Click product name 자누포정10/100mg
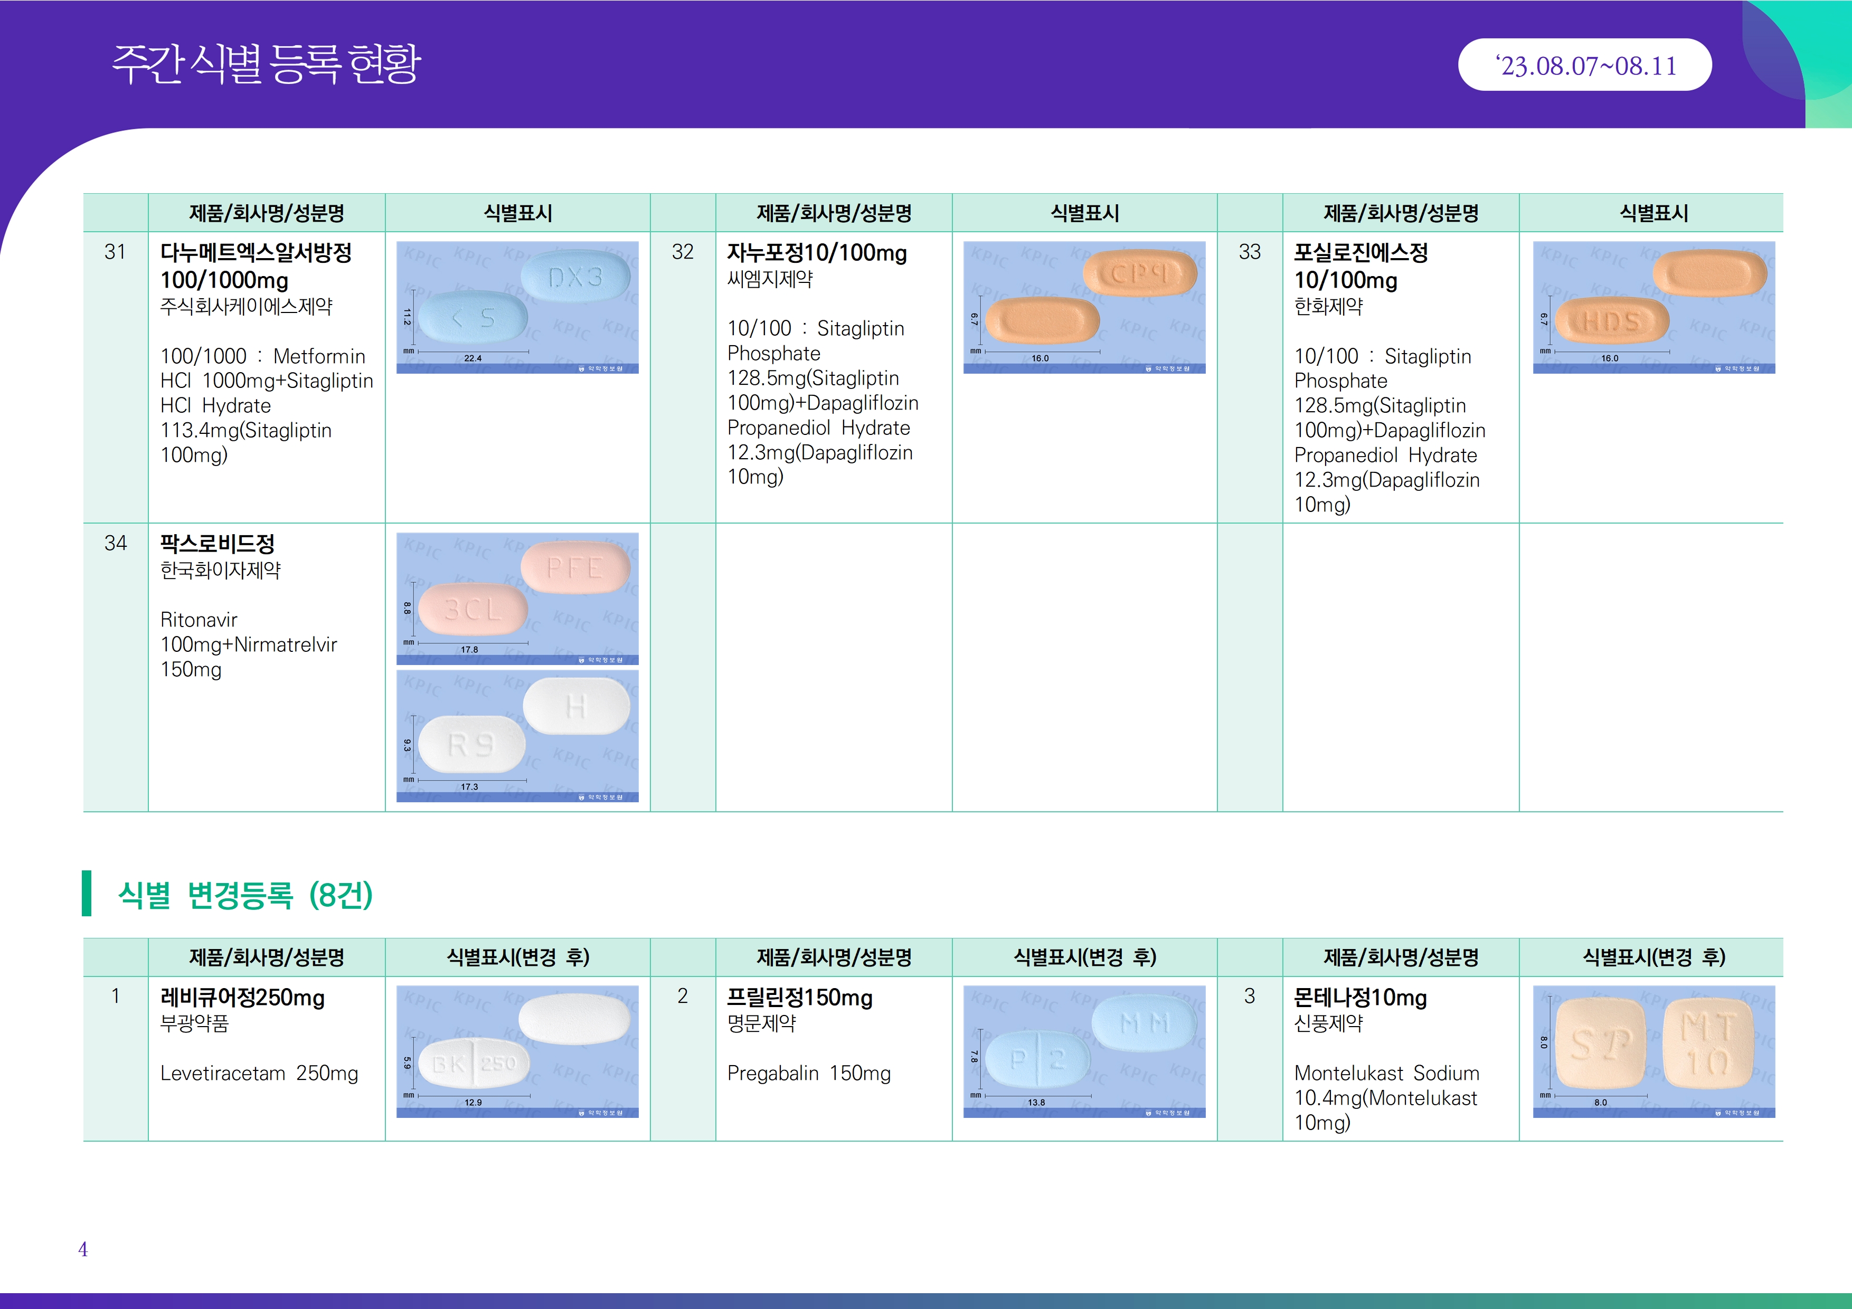1852x1309 pixels. point(816,253)
